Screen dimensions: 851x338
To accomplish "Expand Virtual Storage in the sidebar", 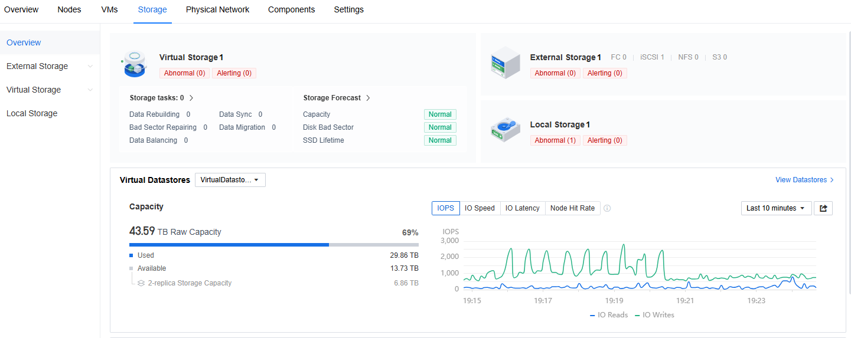I will (90, 90).
